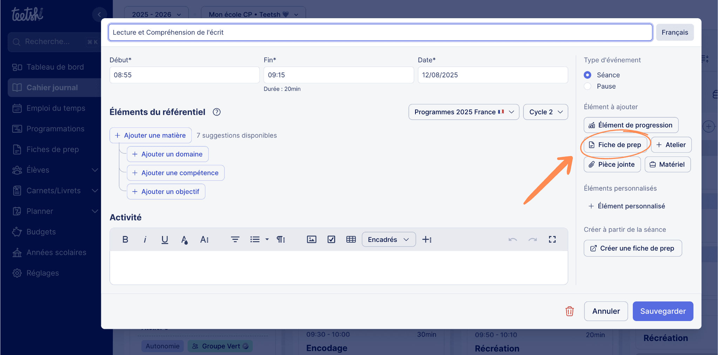
Task: Open the Programmes 2025 France dropdown
Action: pos(463,112)
